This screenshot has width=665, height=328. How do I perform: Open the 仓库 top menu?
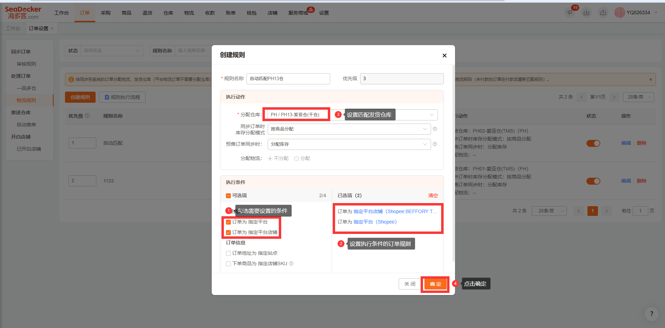click(168, 13)
